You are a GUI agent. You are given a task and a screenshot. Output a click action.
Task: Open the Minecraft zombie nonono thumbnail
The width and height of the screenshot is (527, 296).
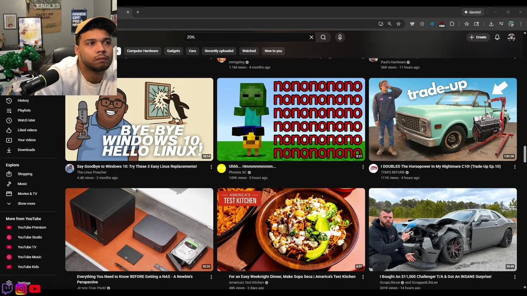tap(291, 119)
